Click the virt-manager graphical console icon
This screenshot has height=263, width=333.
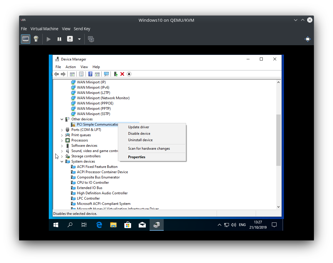pyautogui.click(x=26, y=39)
